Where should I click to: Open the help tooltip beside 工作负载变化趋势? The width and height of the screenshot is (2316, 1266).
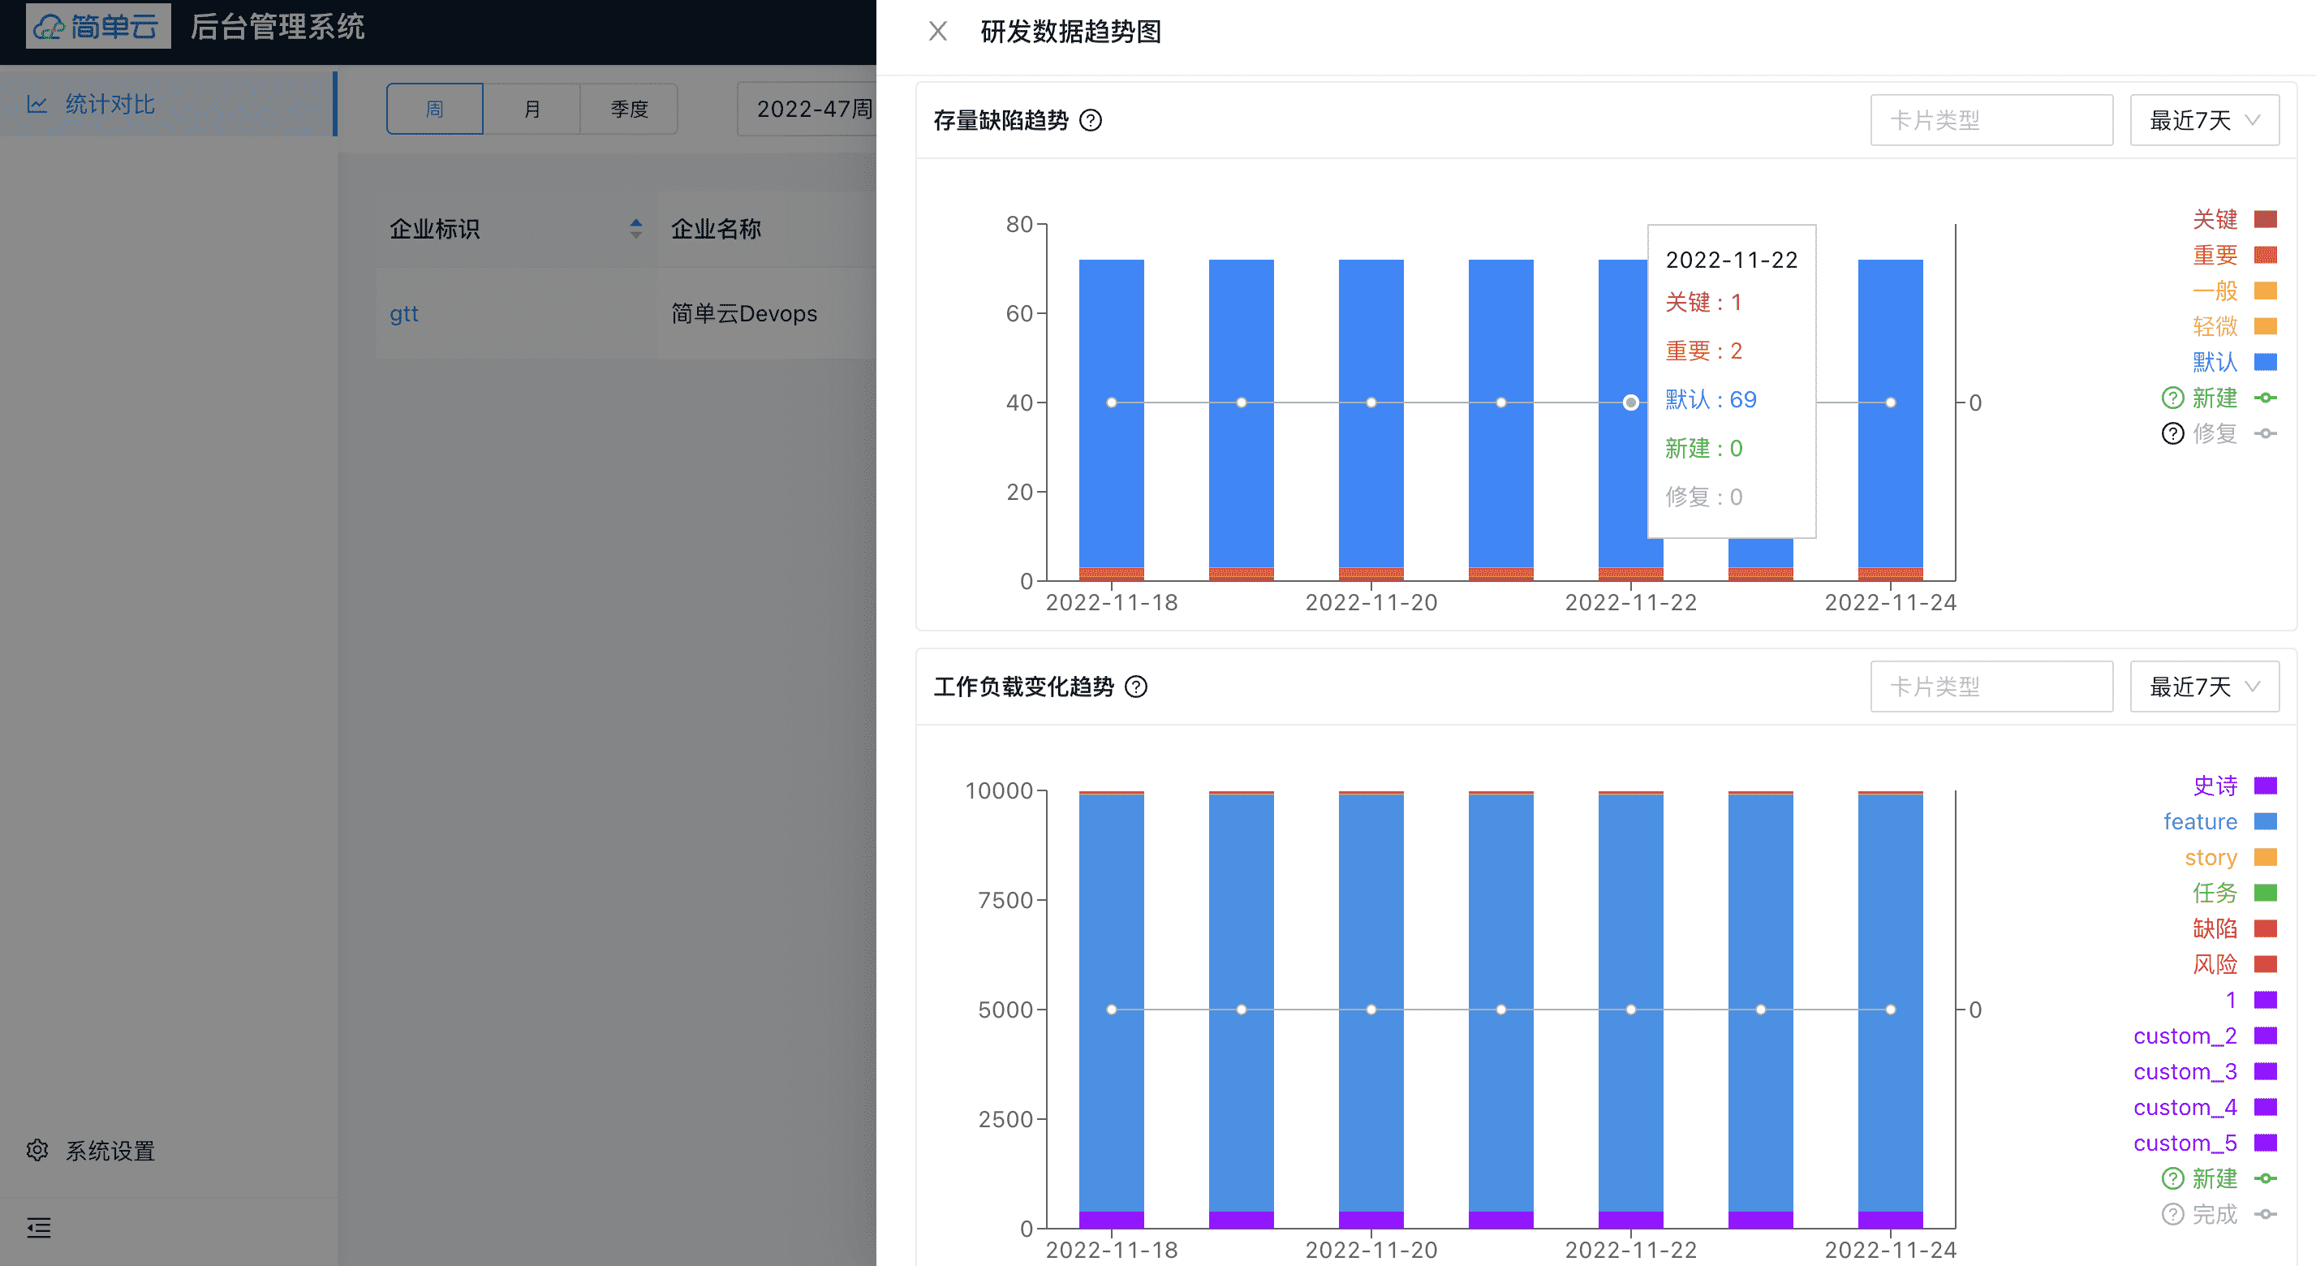point(1139,688)
